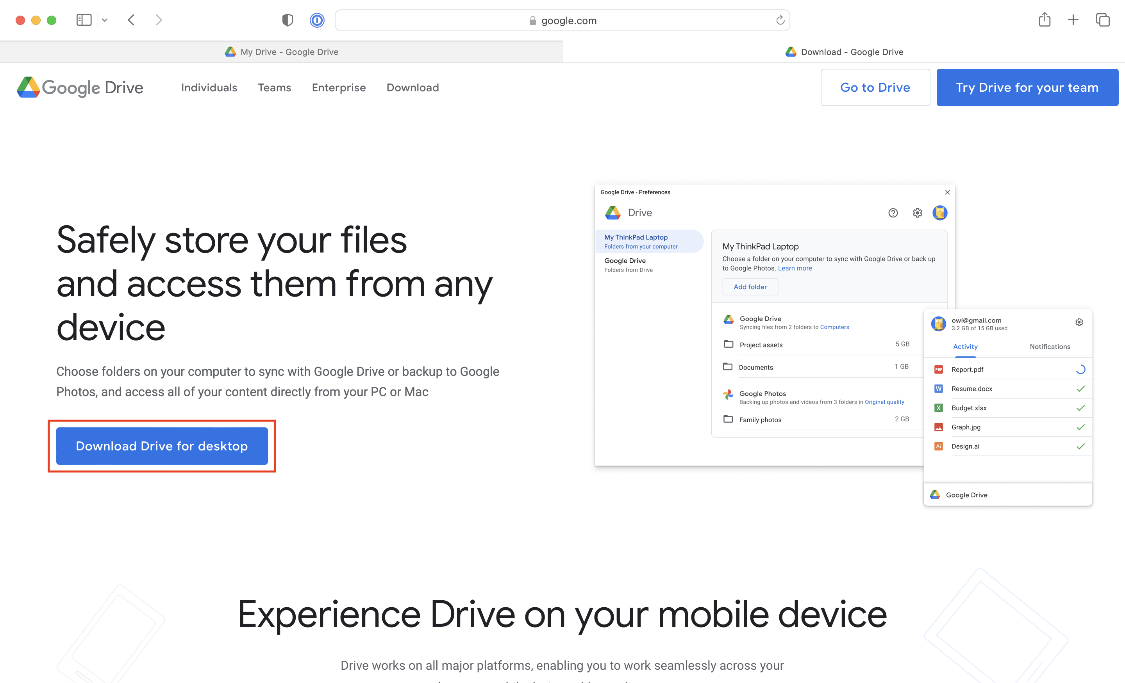Open the 1Password extension icon
Image resolution: width=1125 pixels, height=683 pixels.
(317, 20)
